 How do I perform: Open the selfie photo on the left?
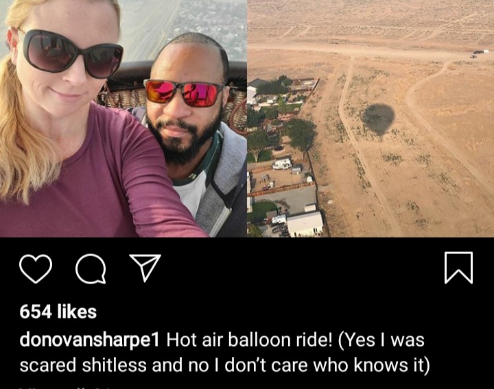[123, 118]
